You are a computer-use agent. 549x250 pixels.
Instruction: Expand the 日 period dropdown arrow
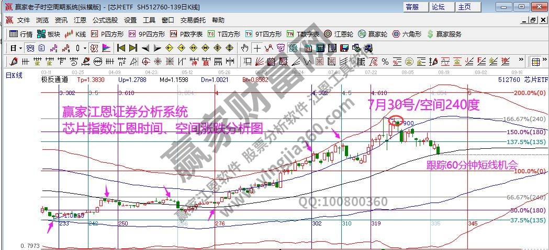(x=19, y=48)
